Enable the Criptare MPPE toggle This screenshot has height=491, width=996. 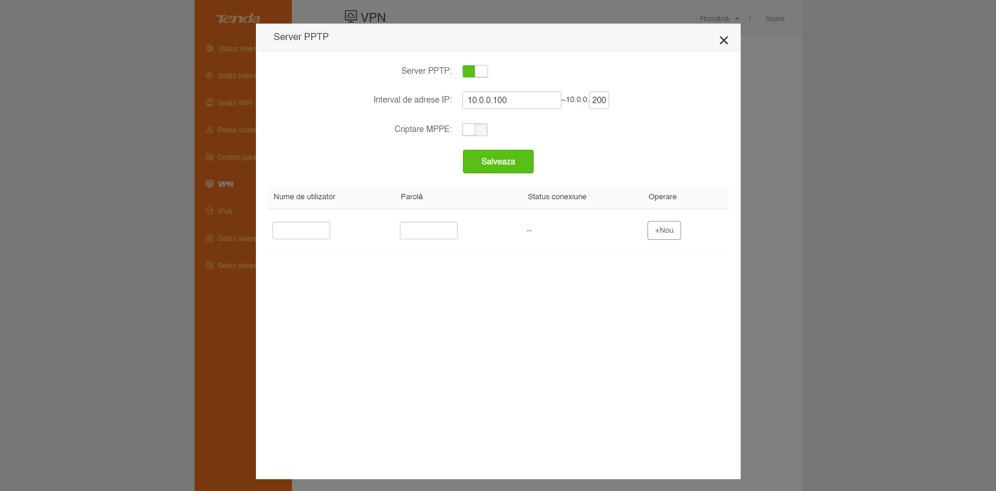point(475,130)
